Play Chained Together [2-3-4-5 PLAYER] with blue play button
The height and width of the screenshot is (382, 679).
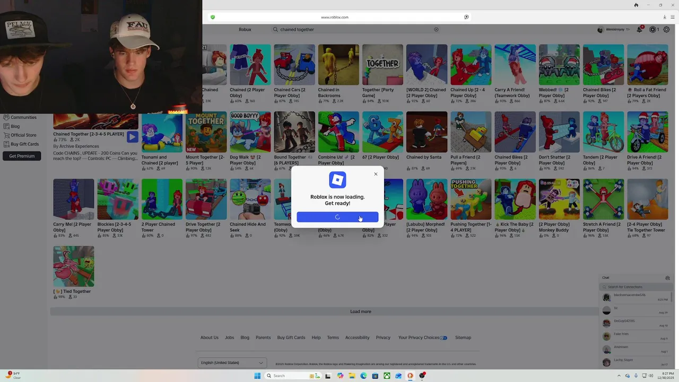(x=132, y=137)
